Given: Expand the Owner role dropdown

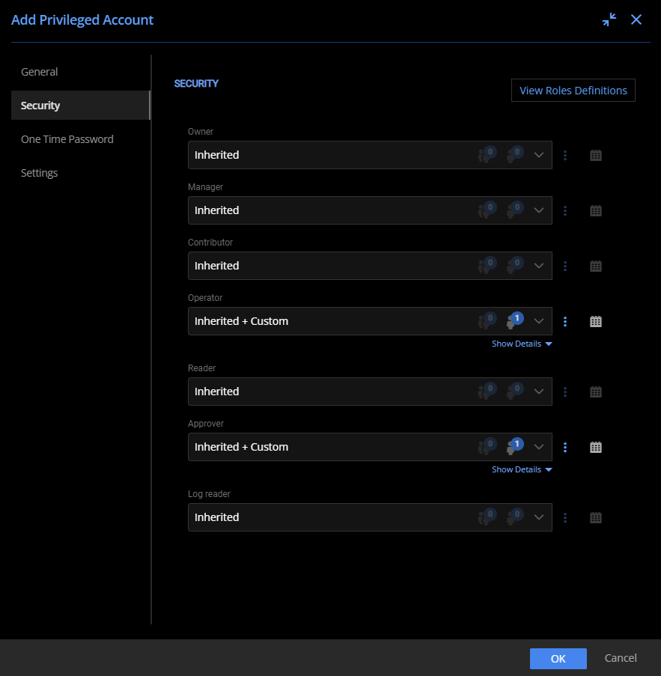Looking at the screenshot, I should (538, 155).
